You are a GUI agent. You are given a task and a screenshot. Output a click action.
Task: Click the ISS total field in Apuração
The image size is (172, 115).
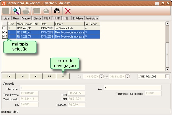29,104
